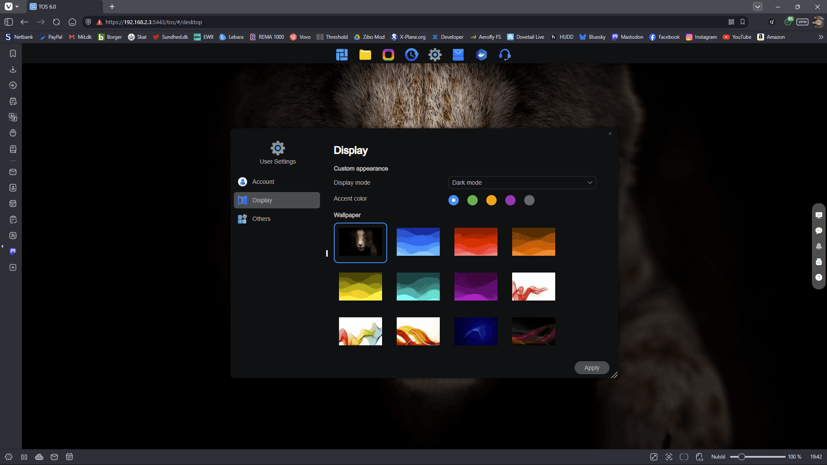Launch the Control Panel gear in the dock
The height and width of the screenshot is (465, 827).
[x=435, y=55]
